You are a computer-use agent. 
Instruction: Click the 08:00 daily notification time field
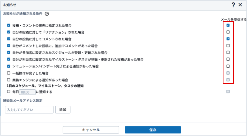pos(27,92)
